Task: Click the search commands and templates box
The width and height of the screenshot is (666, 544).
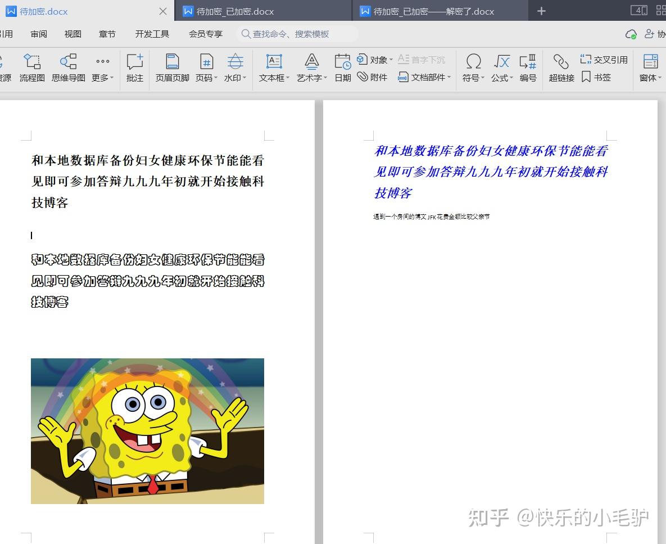Action: coord(297,34)
